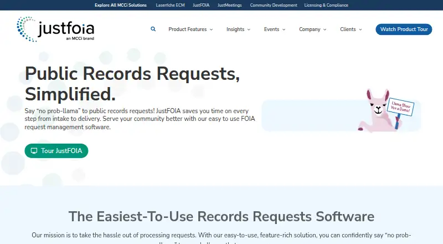This screenshot has width=443, height=244.
Task: Expand the Company dropdown arrow
Action: (325, 29)
